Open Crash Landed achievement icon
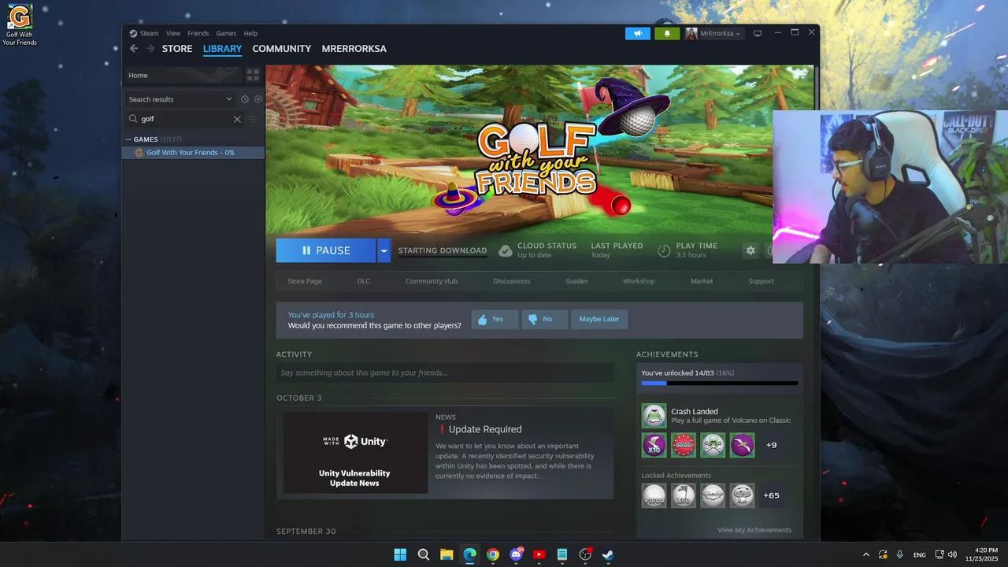This screenshot has width=1008, height=567. (x=654, y=416)
